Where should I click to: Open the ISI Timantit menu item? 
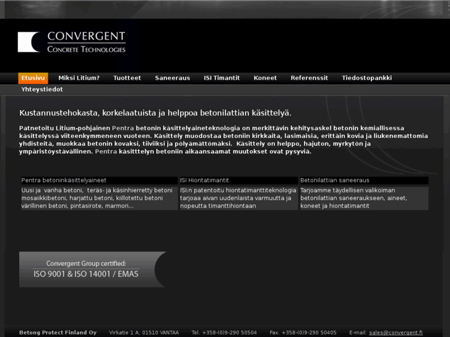222,78
